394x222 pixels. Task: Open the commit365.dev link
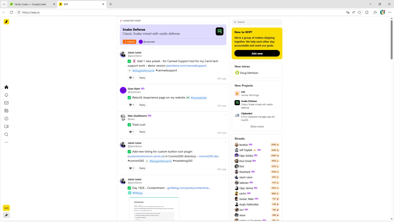pyautogui.click(x=209, y=156)
